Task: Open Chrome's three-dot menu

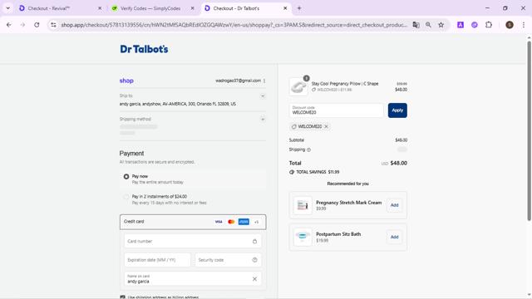Action: pyautogui.click(x=524, y=25)
